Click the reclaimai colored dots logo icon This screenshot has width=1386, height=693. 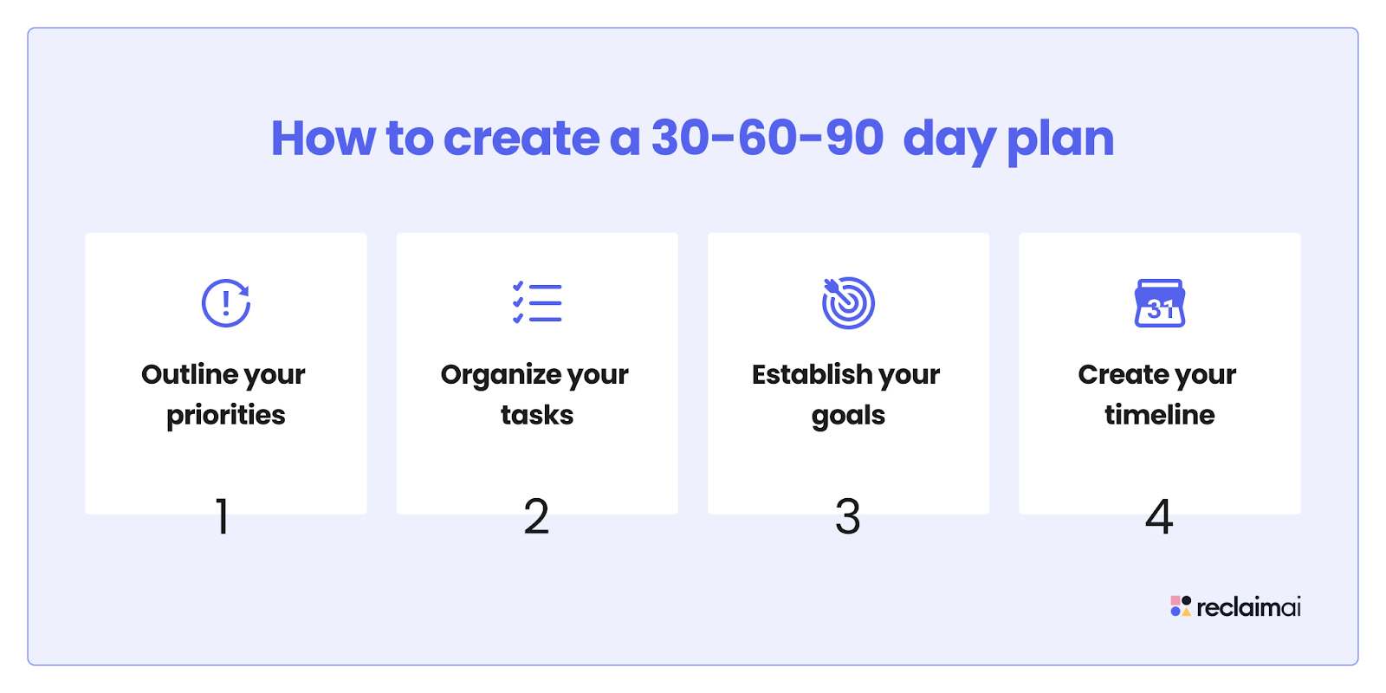click(x=1181, y=606)
